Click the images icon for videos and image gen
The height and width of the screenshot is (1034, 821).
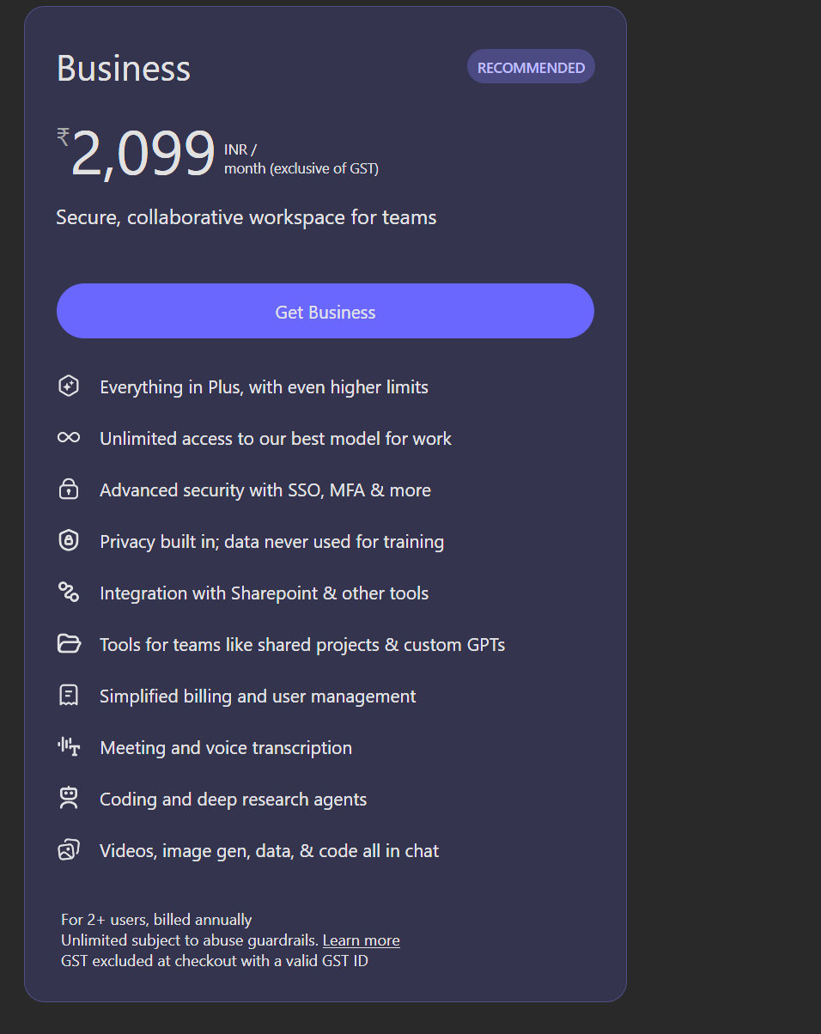pos(69,850)
